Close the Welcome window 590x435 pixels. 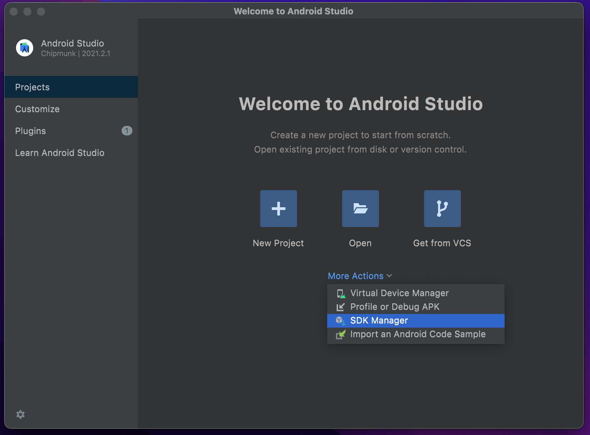coord(14,12)
